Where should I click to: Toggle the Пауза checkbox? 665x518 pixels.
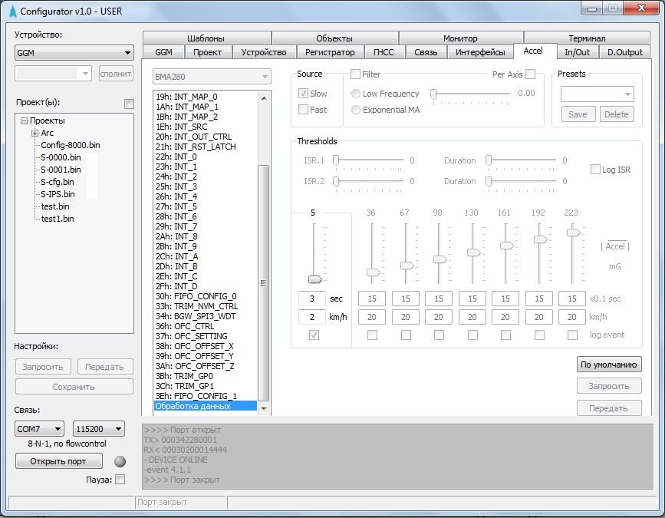(x=120, y=480)
